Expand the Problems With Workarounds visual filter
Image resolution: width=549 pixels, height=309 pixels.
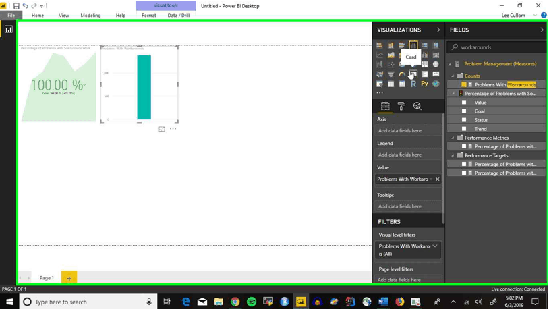coord(435,246)
